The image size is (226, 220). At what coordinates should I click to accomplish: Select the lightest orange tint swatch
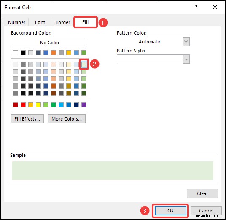pyautogui.click(x=54, y=64)
